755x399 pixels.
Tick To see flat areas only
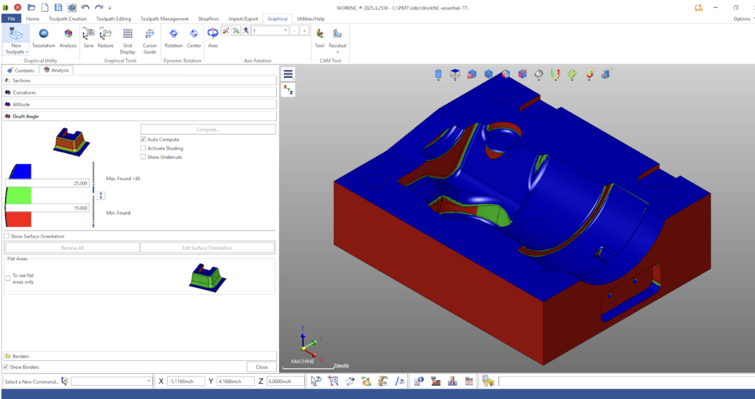8,279
